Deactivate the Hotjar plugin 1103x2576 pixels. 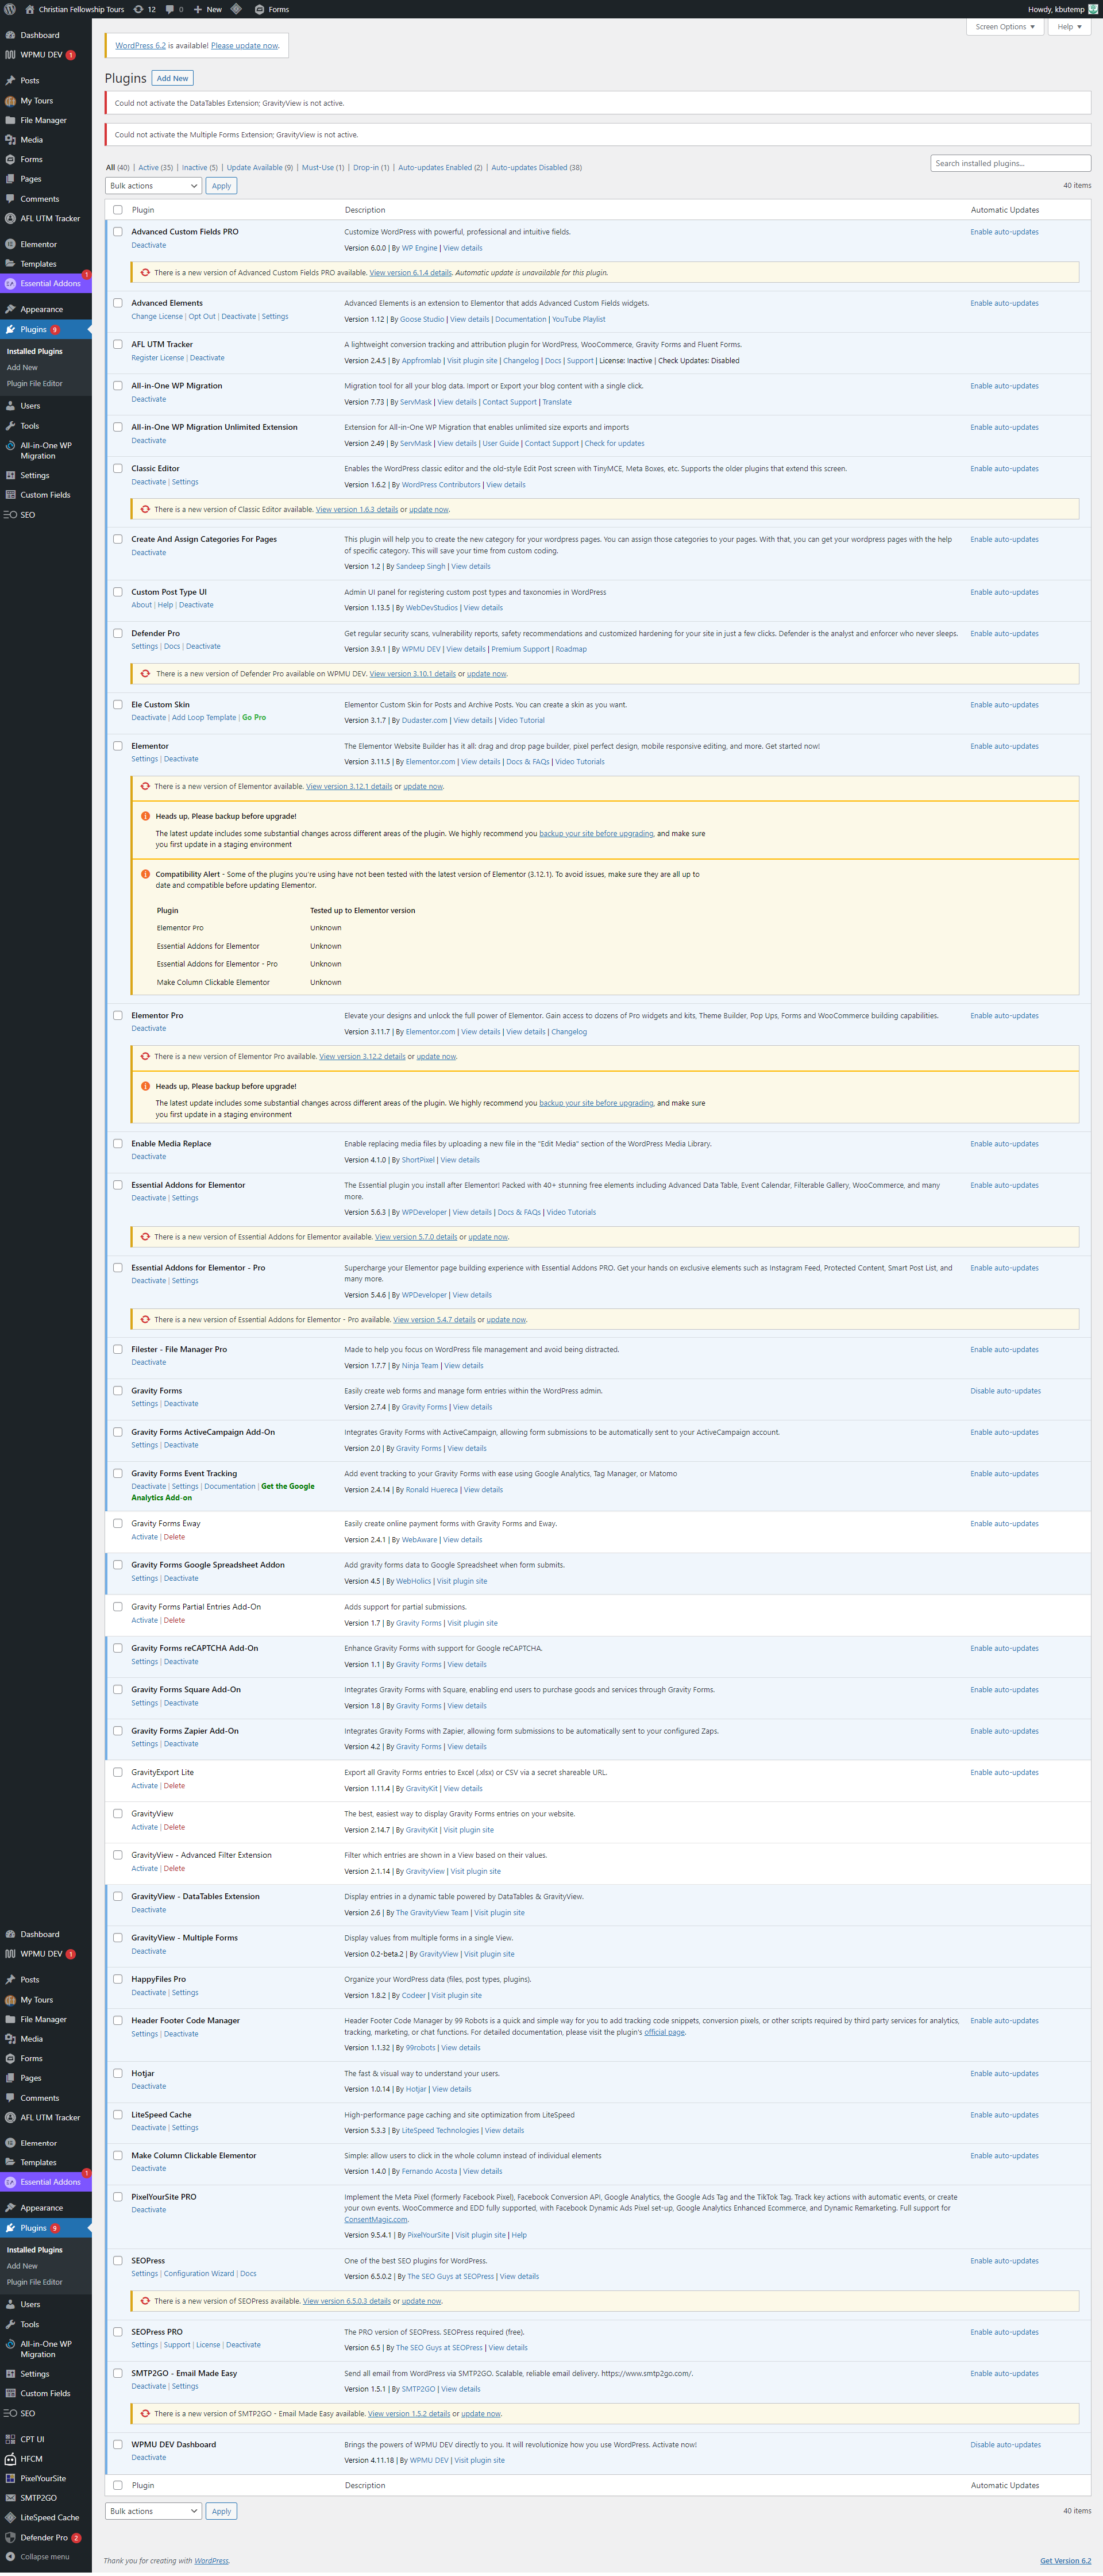pyautogui.click(x=148, y=2086)
